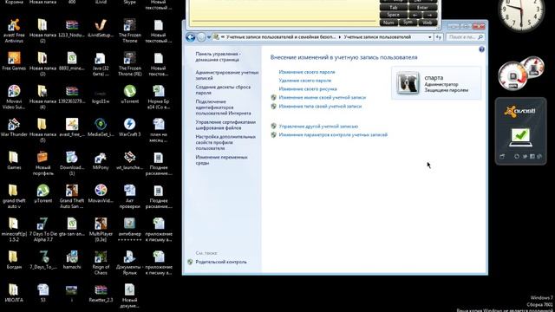Click Удаление своего пароля link
This screenshot has height=312, width=555.
click(304, 81)
